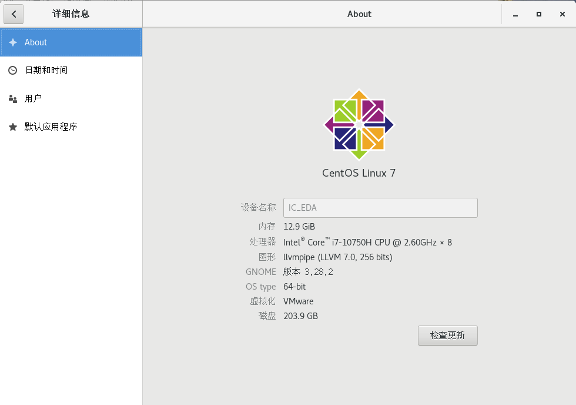Click the back arrow in the header bar
The image size is (576, 405).
click(14, 14)
